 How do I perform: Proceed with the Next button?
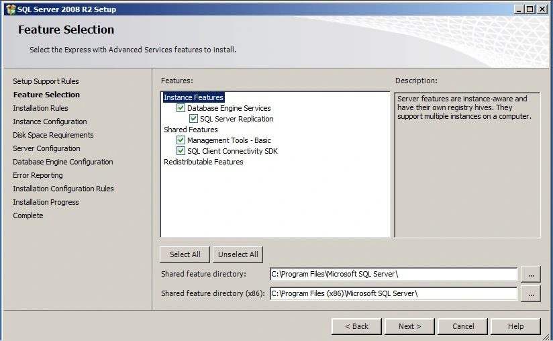coord(409,326)
